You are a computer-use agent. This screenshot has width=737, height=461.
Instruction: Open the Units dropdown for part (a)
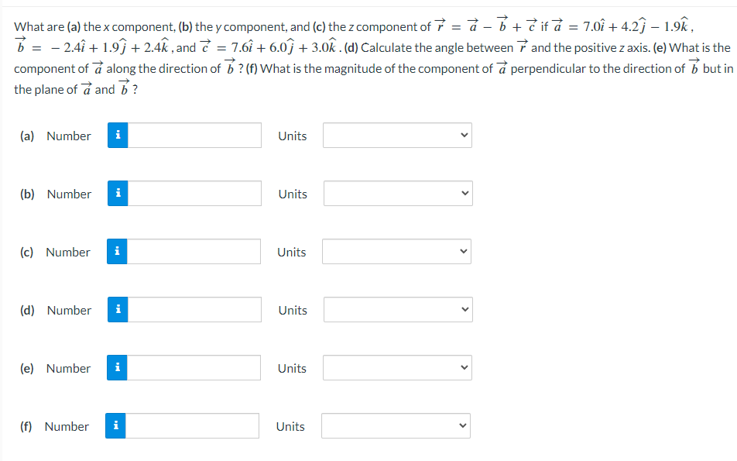(x=396, y=135)
